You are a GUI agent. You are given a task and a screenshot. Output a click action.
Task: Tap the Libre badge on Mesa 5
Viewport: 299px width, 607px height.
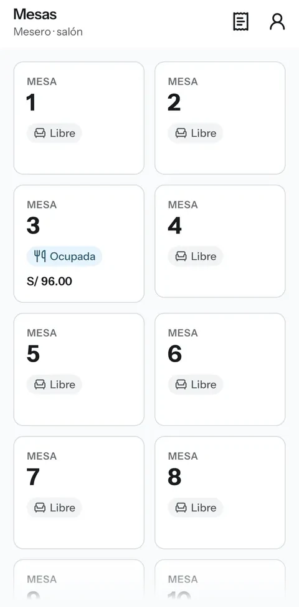click(54, 385)
